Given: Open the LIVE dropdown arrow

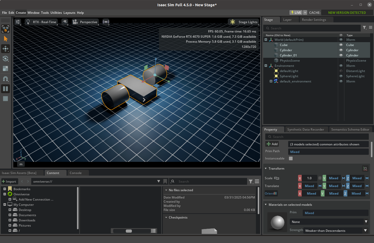Looking at the screenshot, I should (305, 12).
